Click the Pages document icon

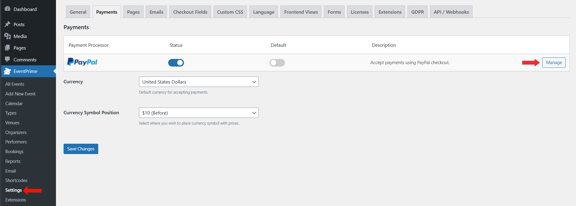click(x=8, y=48)
